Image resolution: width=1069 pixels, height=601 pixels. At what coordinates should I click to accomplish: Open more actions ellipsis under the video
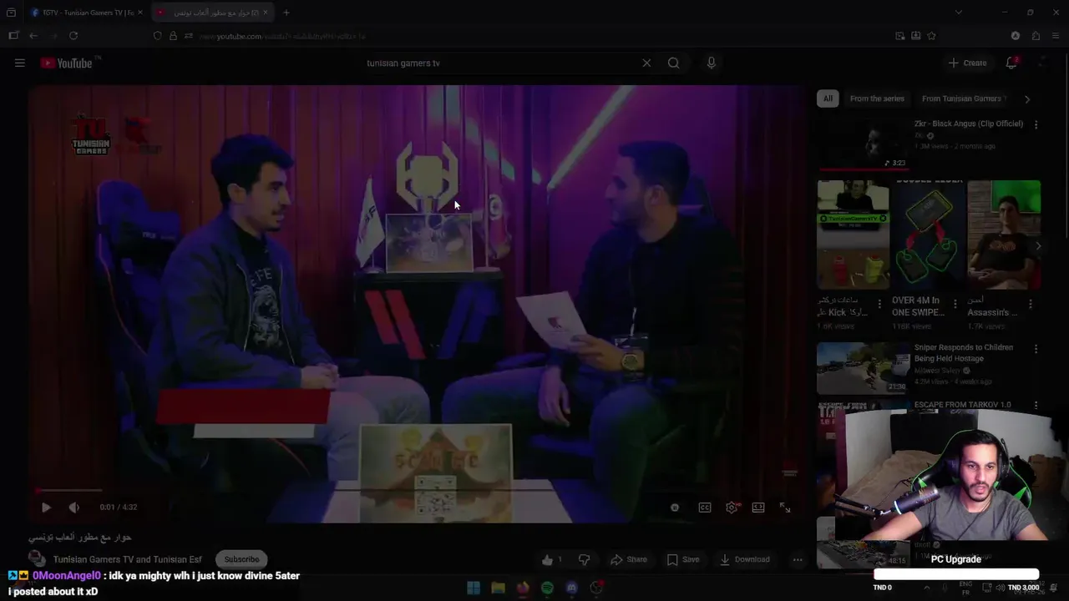pyautogui.click(x=798, y=559)
